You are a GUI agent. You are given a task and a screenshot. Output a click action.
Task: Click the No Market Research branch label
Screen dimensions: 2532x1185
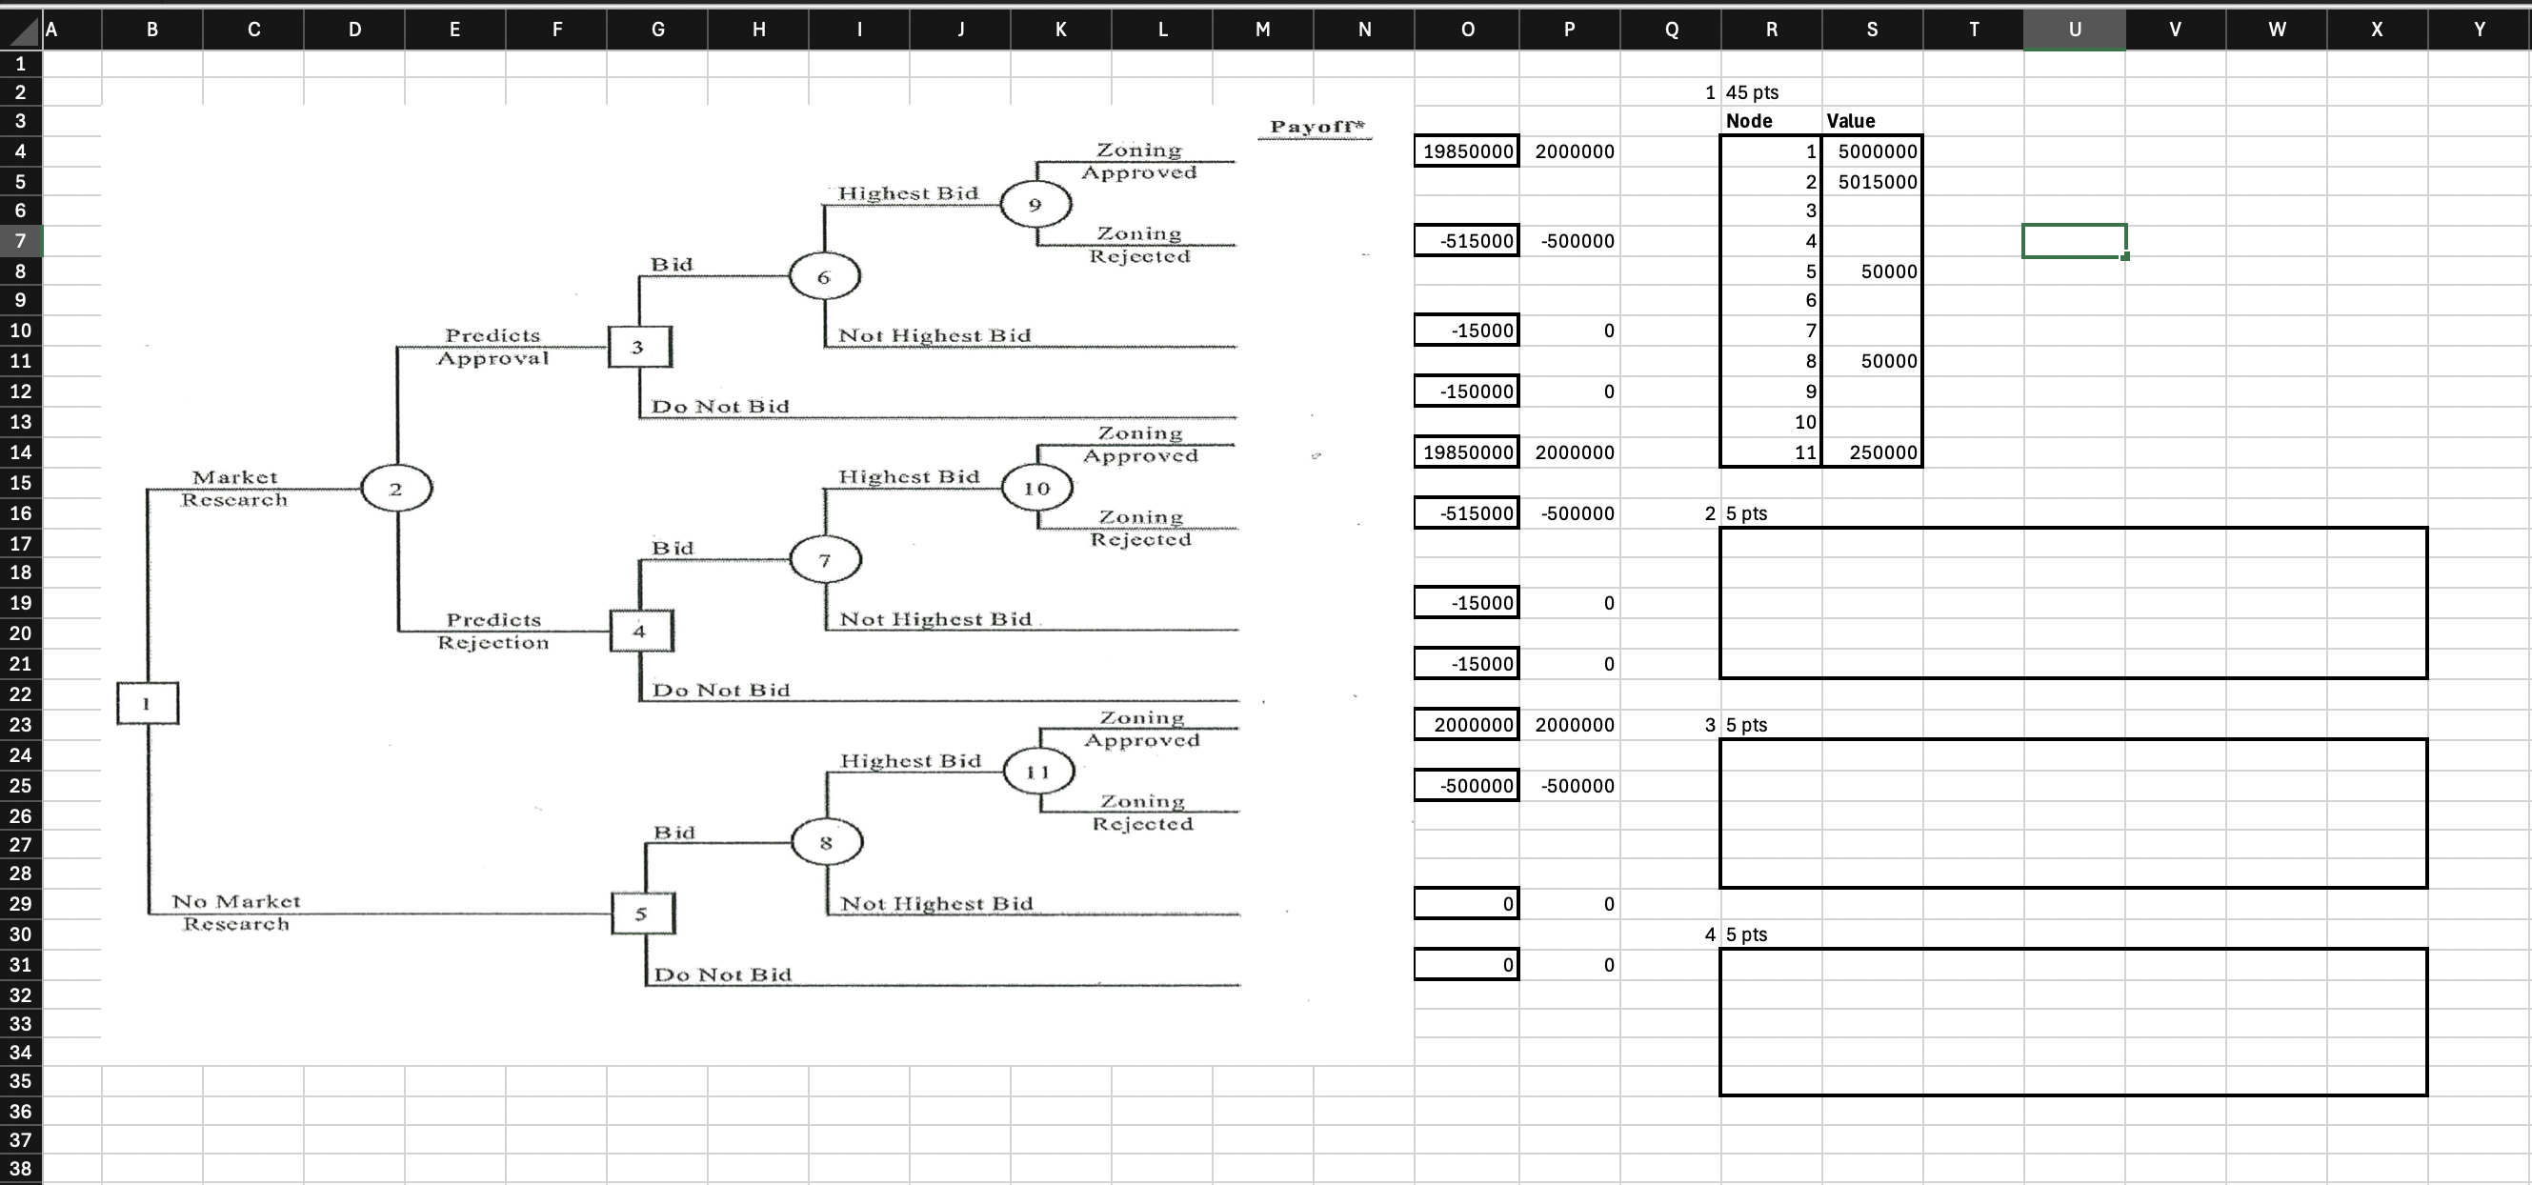[236, 912]
